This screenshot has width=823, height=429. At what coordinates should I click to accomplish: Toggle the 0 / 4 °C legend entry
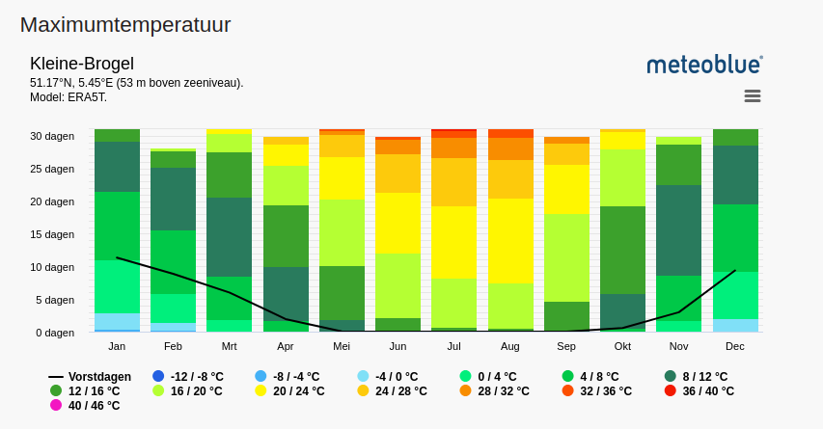496,376
